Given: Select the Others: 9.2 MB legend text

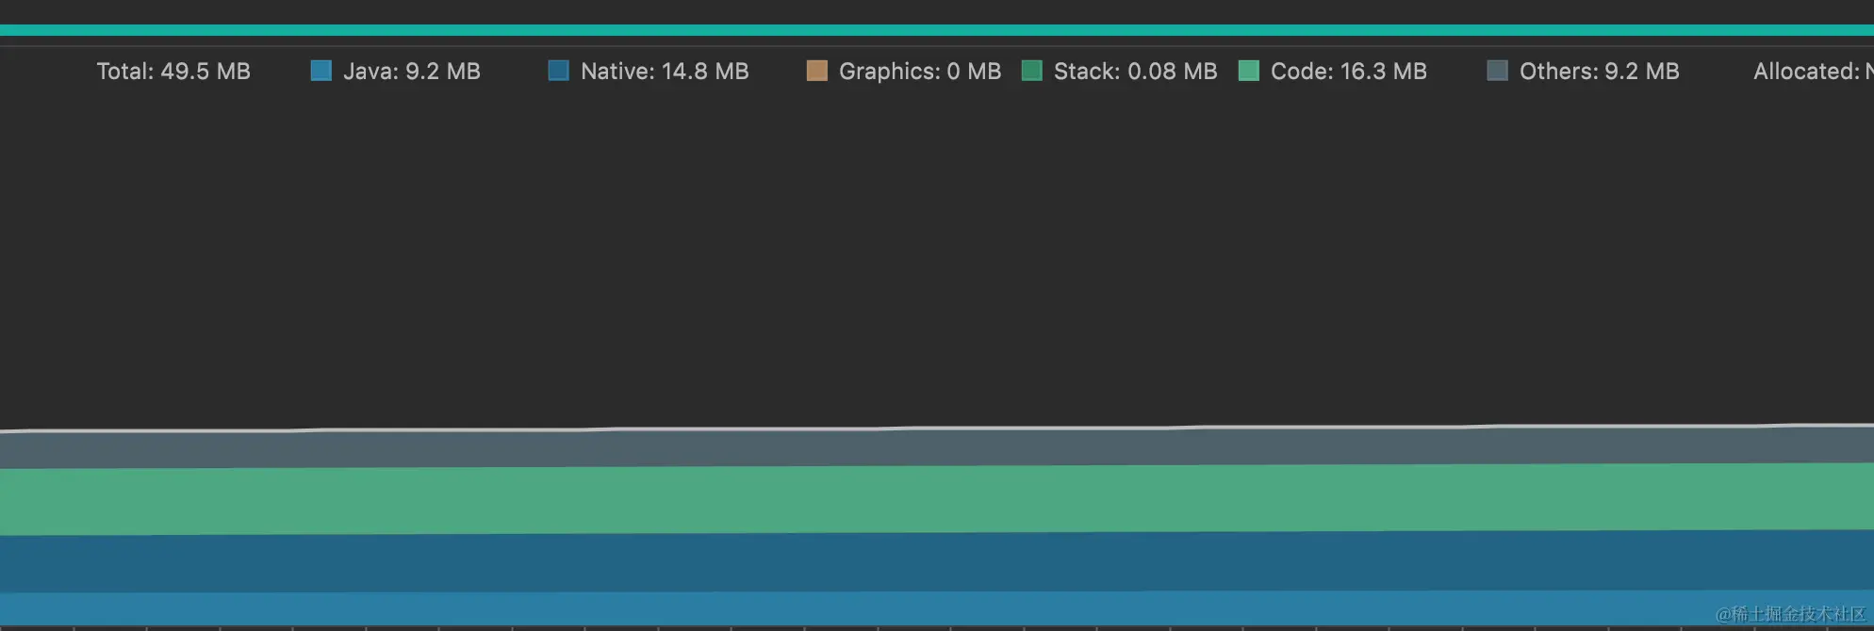Looking at the screenshot, I should pos(1599,72).
